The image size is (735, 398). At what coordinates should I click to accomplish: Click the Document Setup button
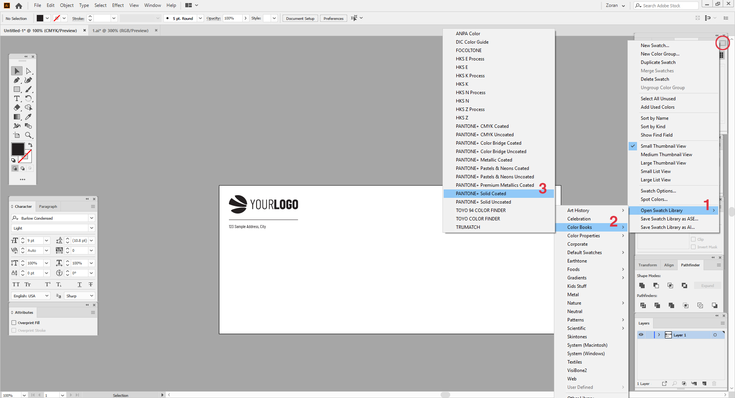coord(300,18)
